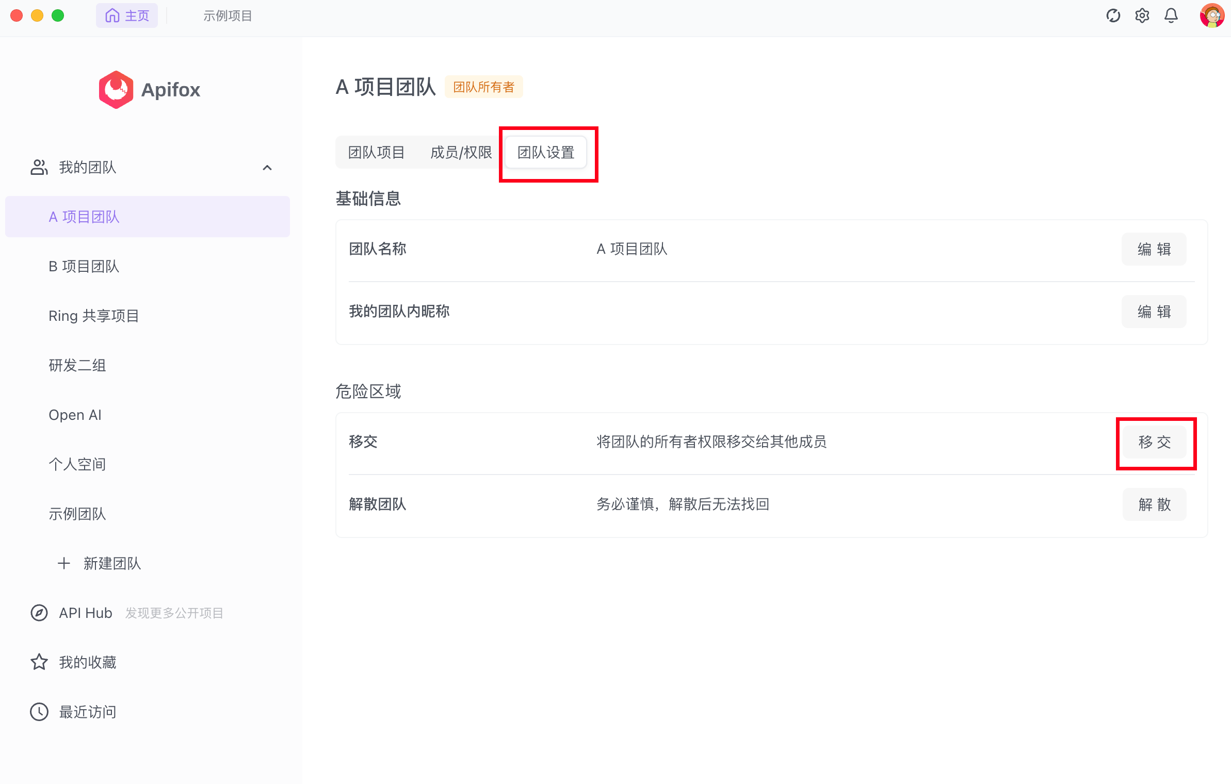Open API Hub compass icon

pyautogui.click(x=39, y=613)
